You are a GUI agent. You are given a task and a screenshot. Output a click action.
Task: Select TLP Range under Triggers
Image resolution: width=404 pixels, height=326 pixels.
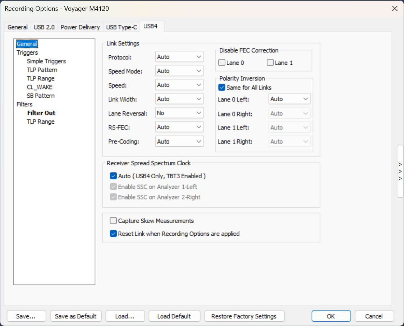(41, 79)
